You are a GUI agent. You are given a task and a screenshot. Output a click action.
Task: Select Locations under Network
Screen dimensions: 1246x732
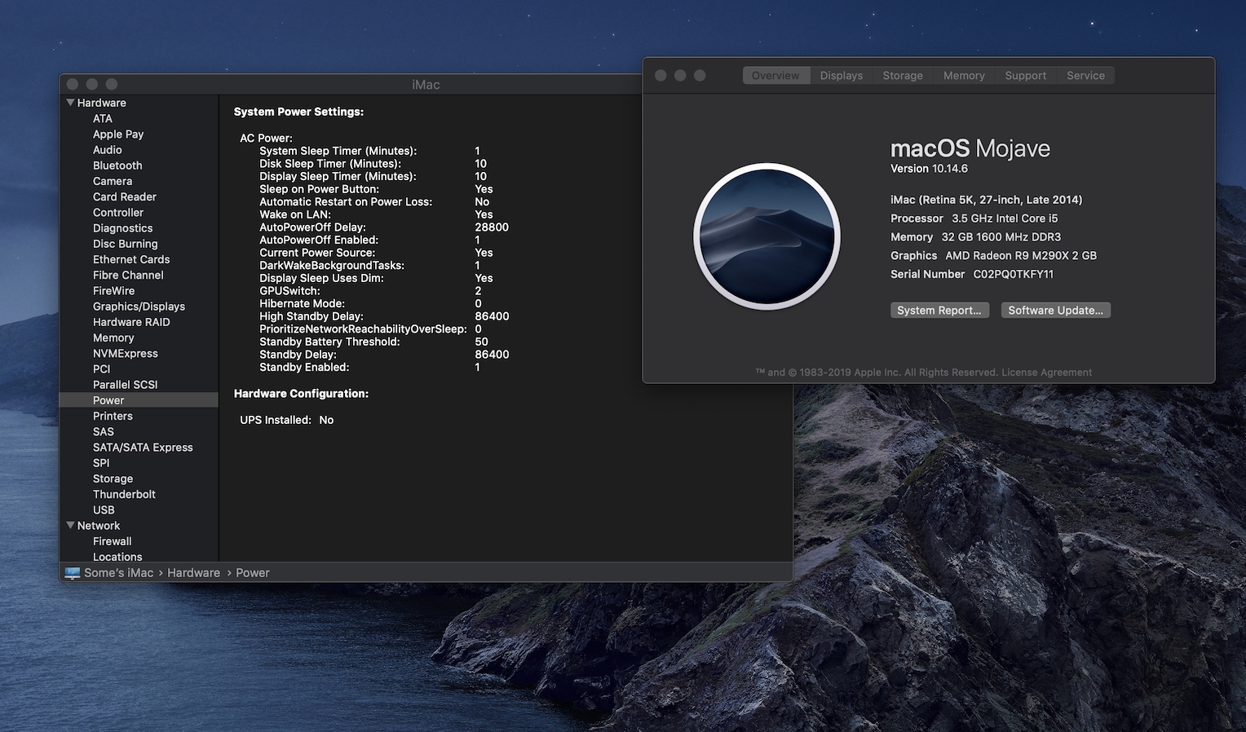pos(117,557)
